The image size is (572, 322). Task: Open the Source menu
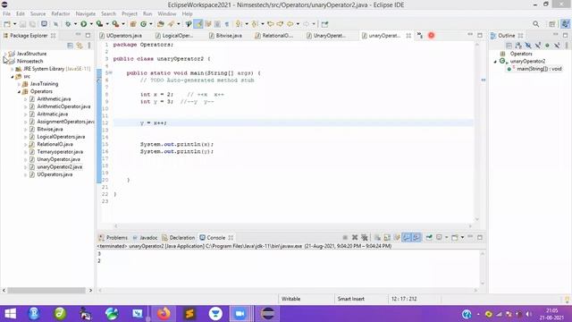[38, 14]
